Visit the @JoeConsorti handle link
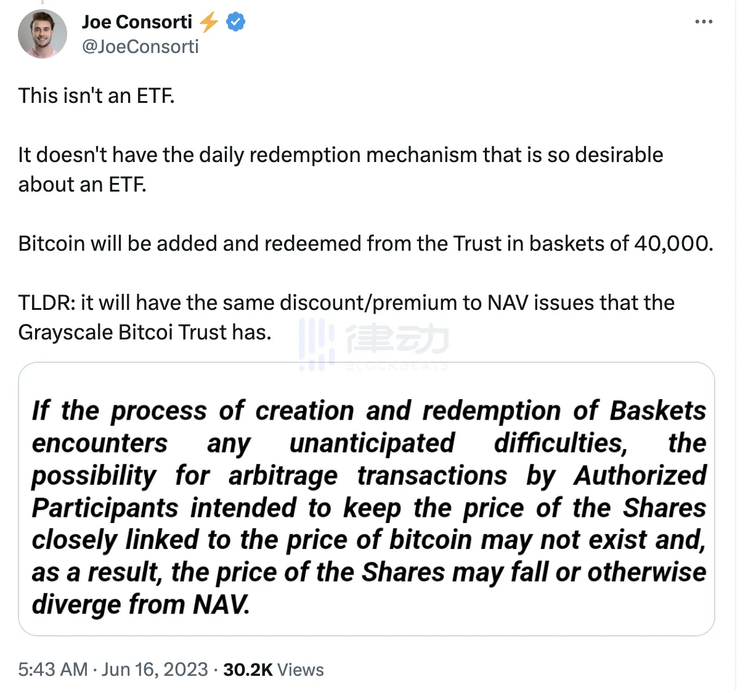 tap(140, 47)
